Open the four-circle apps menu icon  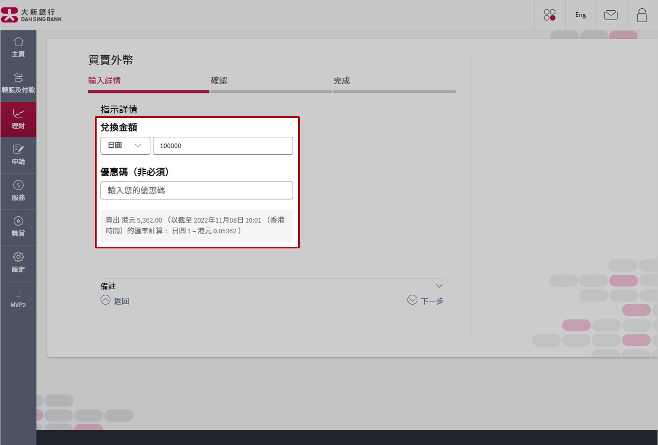point(550,15)
